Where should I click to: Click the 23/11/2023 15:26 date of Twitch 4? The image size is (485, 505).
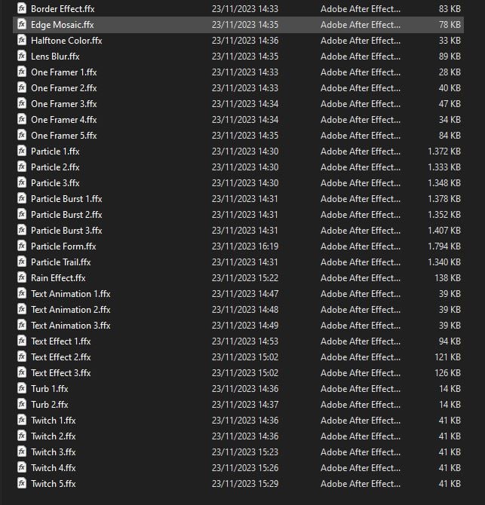[245, 467]
